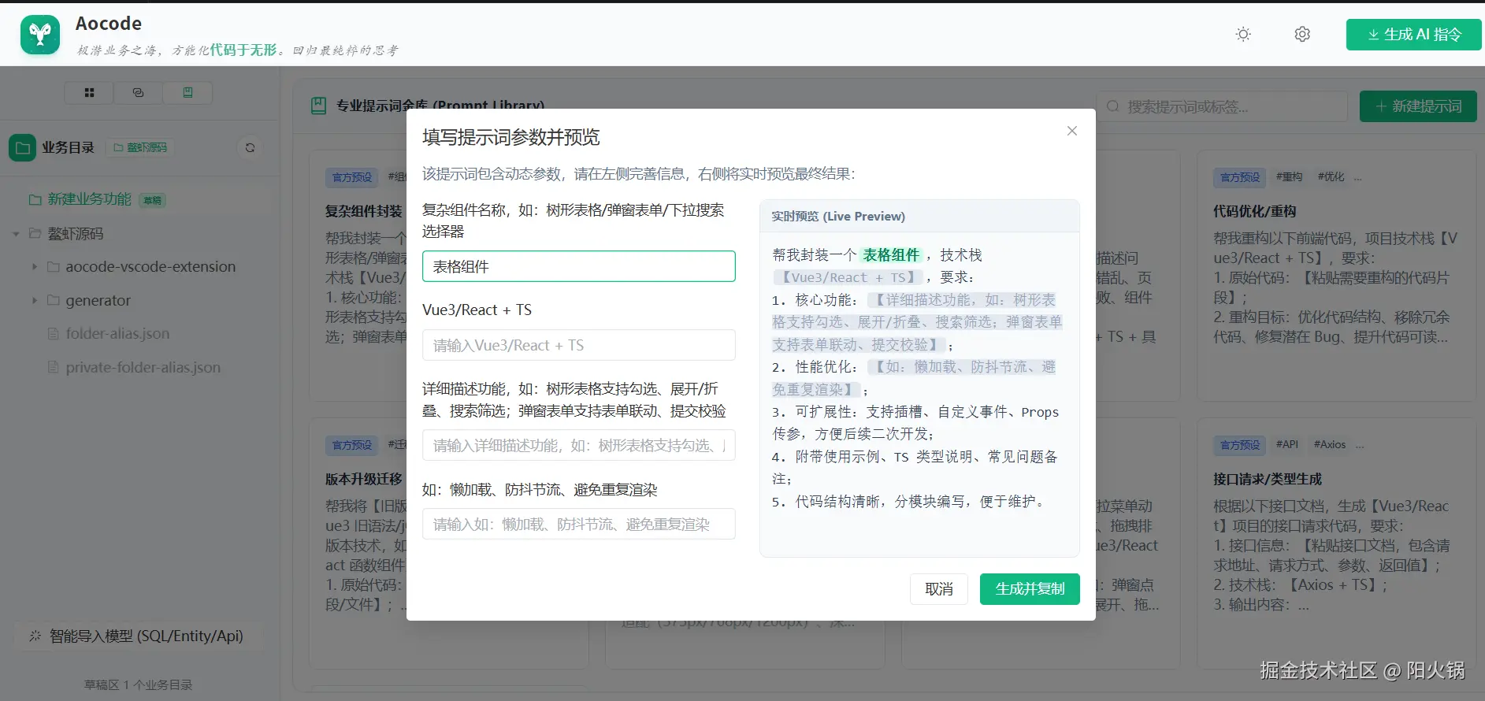Expand the generator folder arrow
The image size is (1485, 701).
pyautogui.click(x=34, y=301)
